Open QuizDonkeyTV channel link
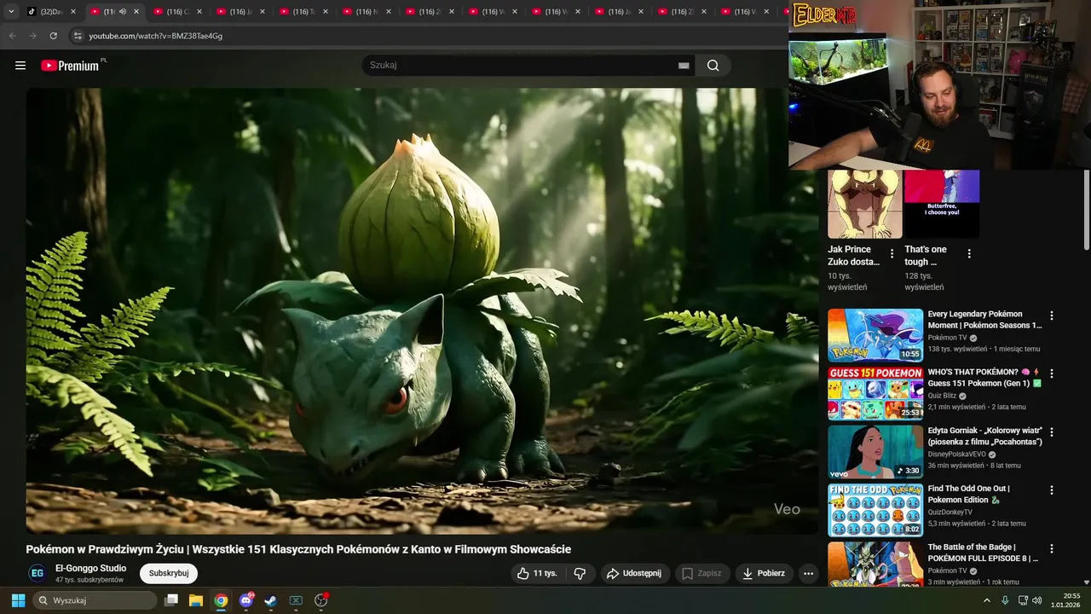1091x614 pixels. point(950,513)
